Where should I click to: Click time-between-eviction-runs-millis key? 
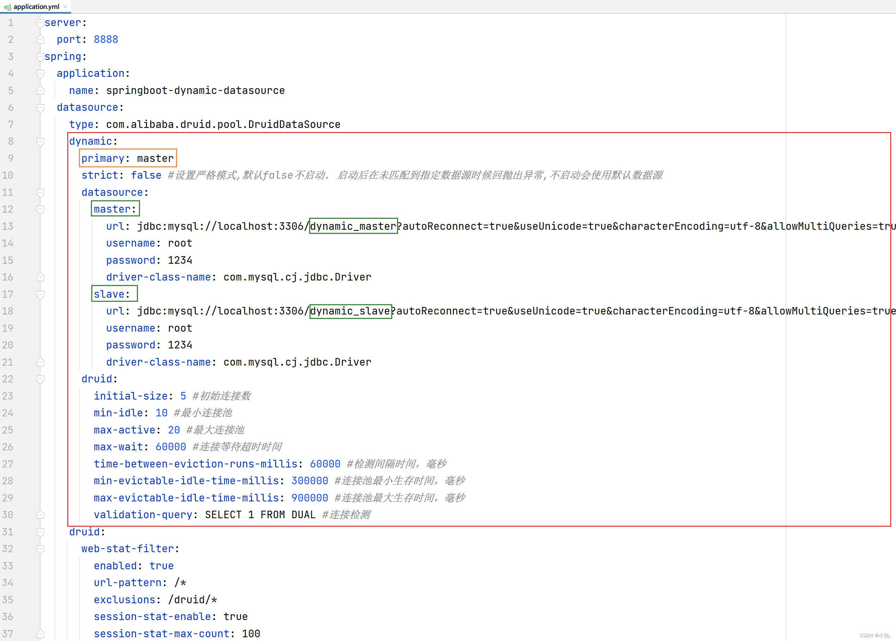click(x=196, y=464)
